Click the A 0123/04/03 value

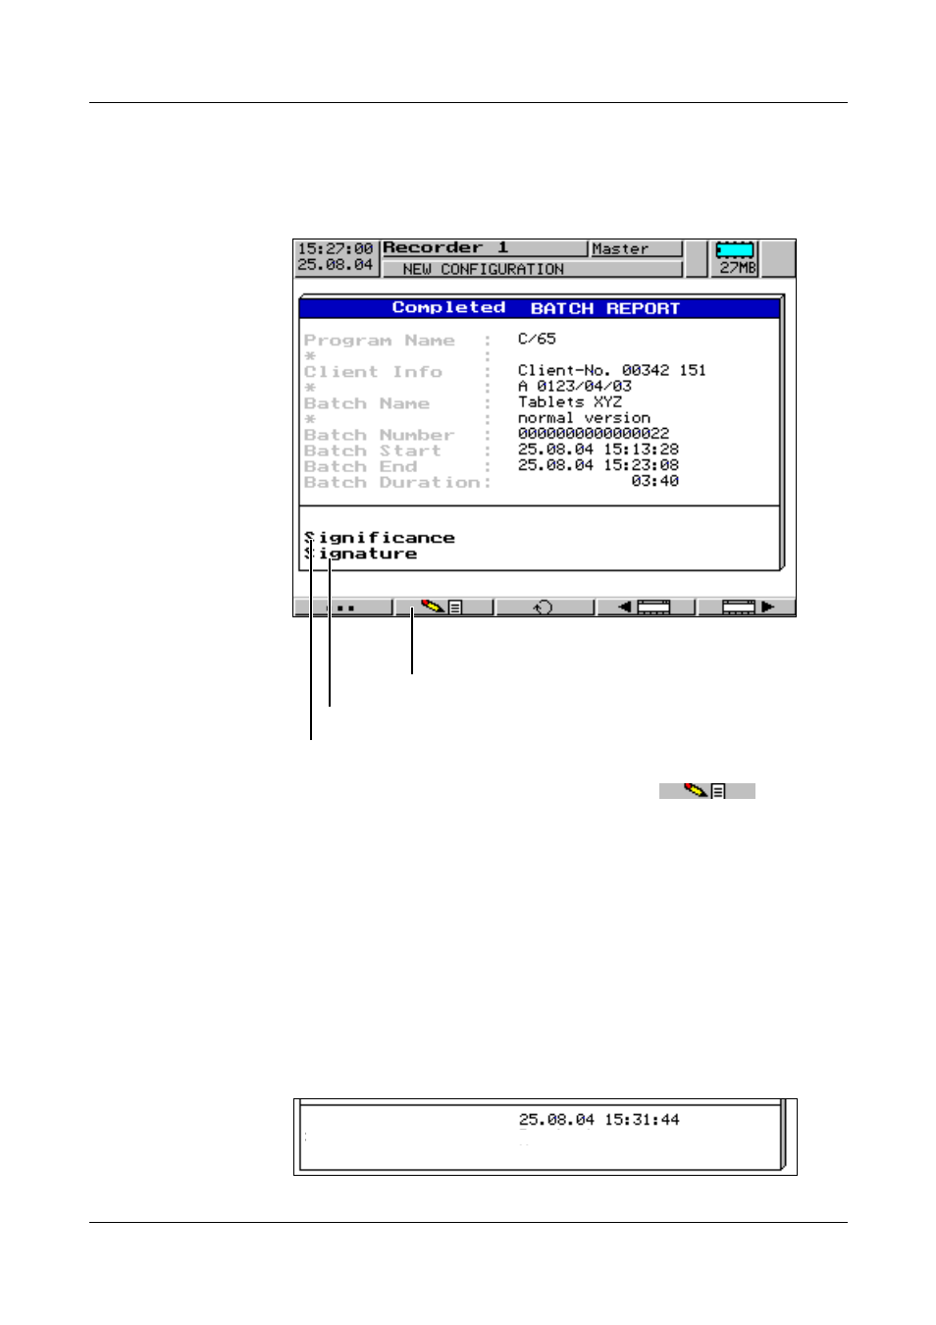pos(574,386)
